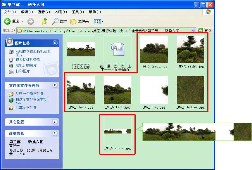Select the Word document file icon
The image size is (252, 170).
(x=117, y=49)
